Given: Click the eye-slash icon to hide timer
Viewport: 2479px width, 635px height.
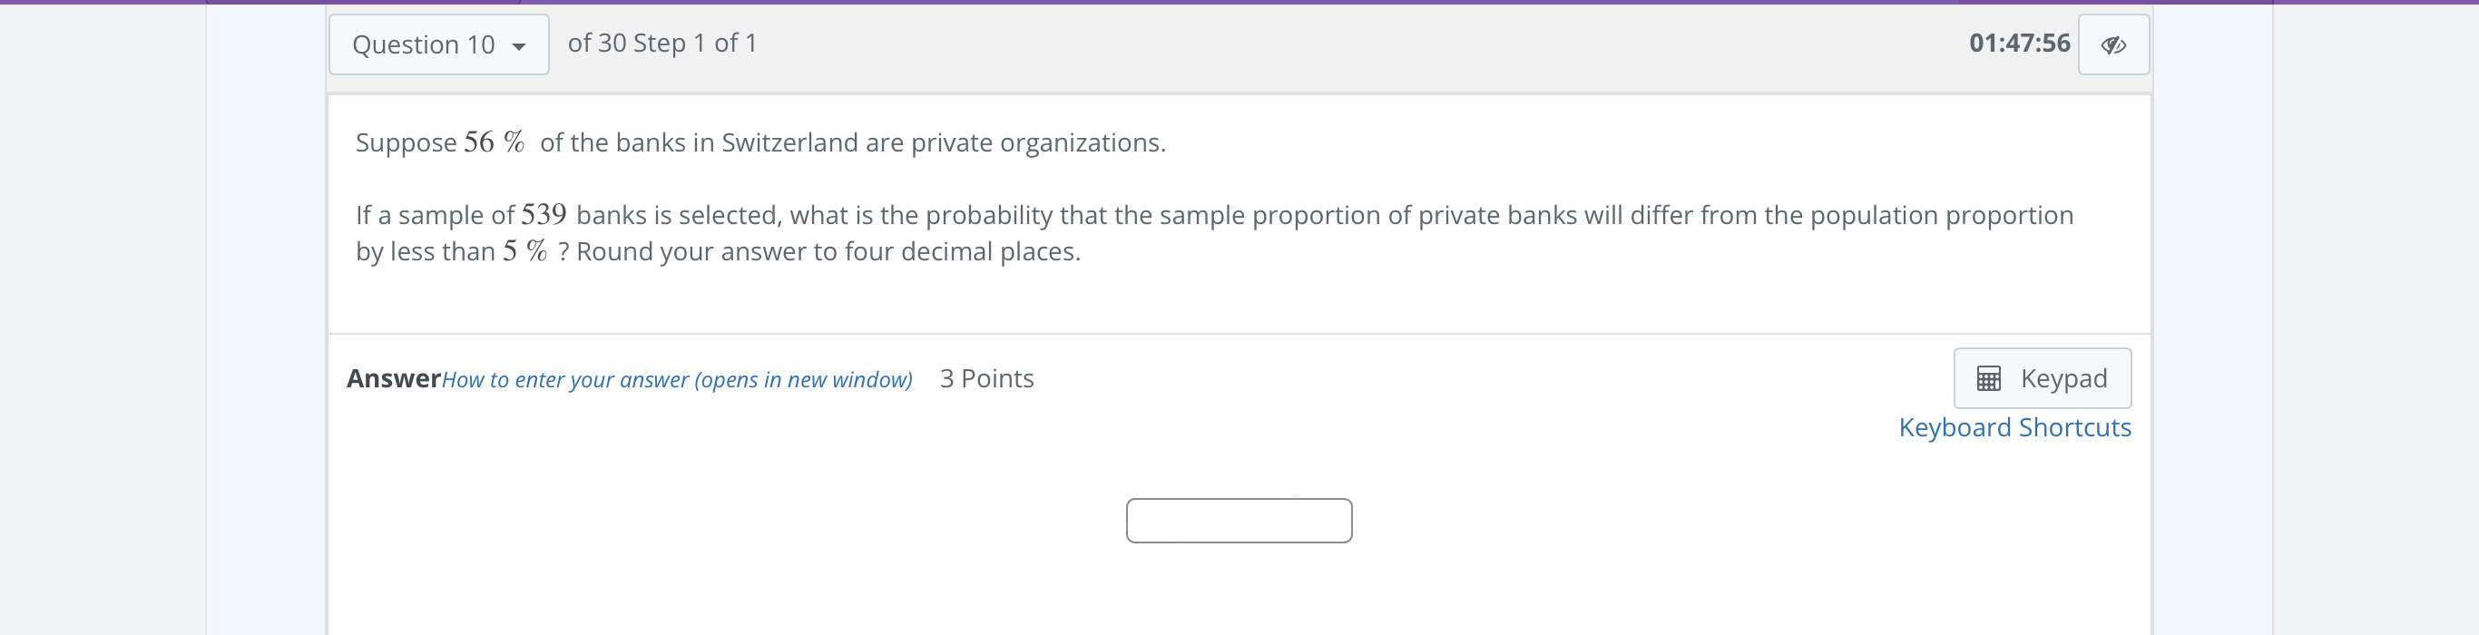Looking at the screenshot, I should click(2114, 44).
